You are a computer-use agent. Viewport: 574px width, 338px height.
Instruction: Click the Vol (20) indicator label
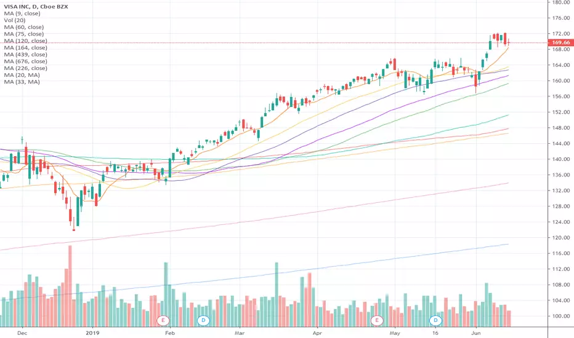point(15,20)
